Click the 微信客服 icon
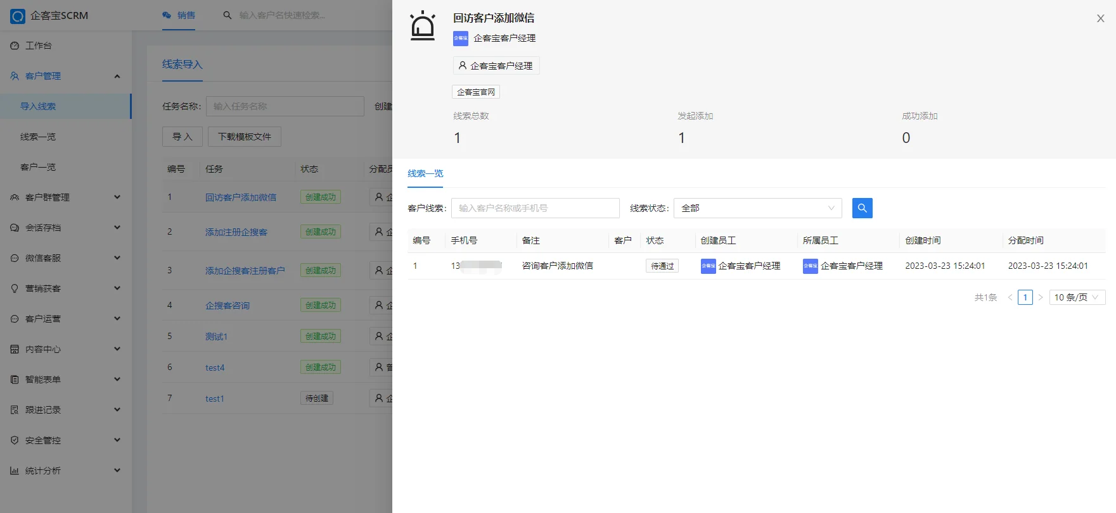This screenshot has height=513, width=1116. [15, 258]
